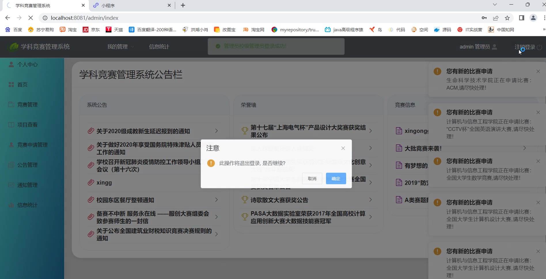
Task: Click the 信息统计 bar chart icon in sidebar
Action: [x=11, y=205]
